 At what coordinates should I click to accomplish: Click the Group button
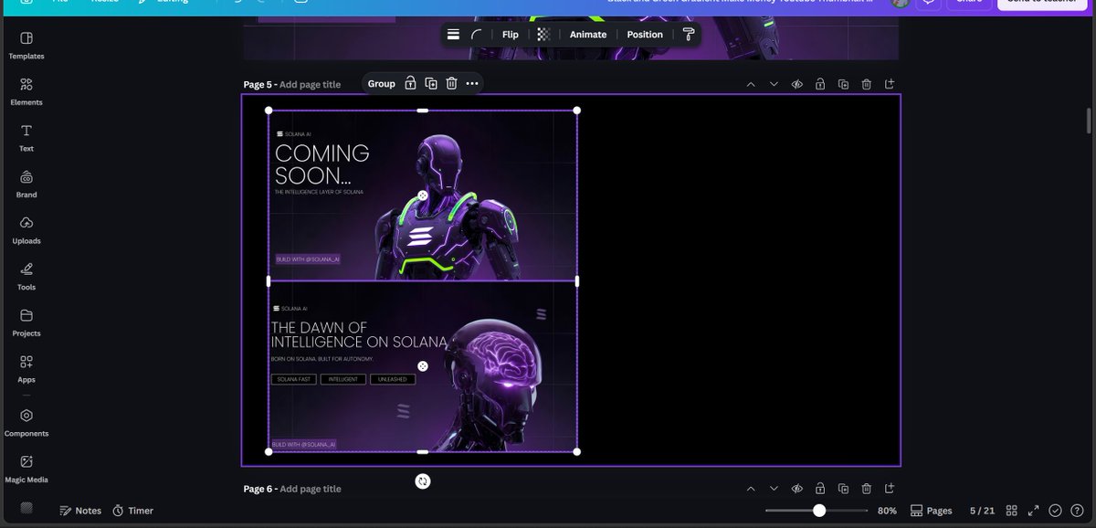click(x=382, y=83)
